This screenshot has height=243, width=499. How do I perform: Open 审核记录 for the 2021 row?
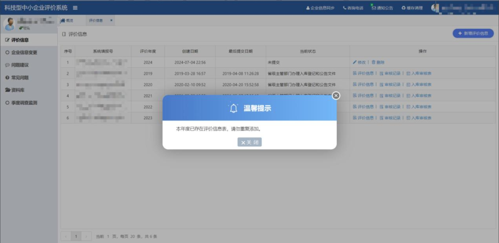point(390,96)
